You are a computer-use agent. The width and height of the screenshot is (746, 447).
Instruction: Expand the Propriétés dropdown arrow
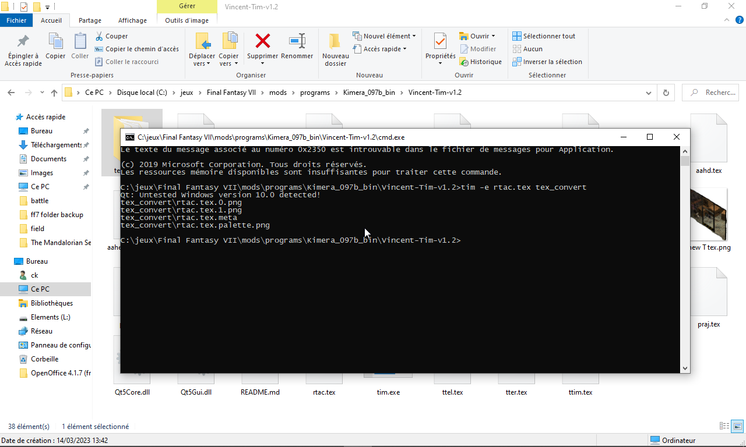click(x=440, y=63)
